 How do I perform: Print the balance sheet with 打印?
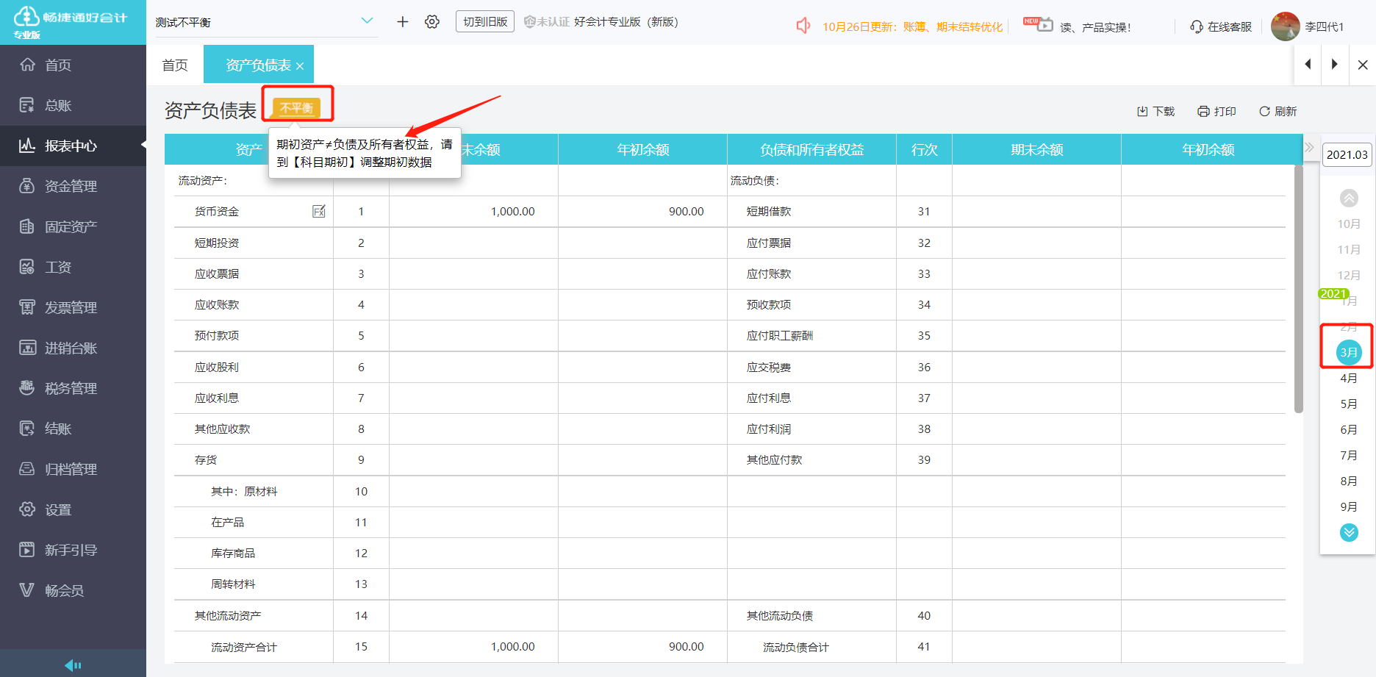click(x=1216, y=112)
